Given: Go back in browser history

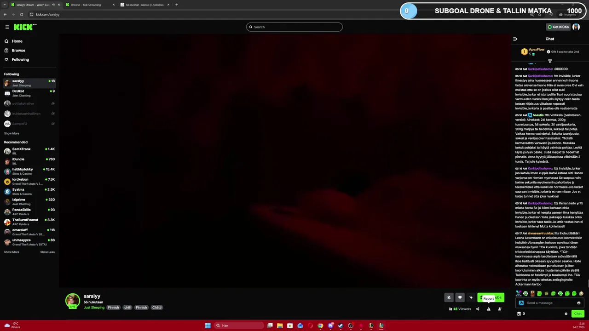Looking at the screenshot, I should click(5, 14).
